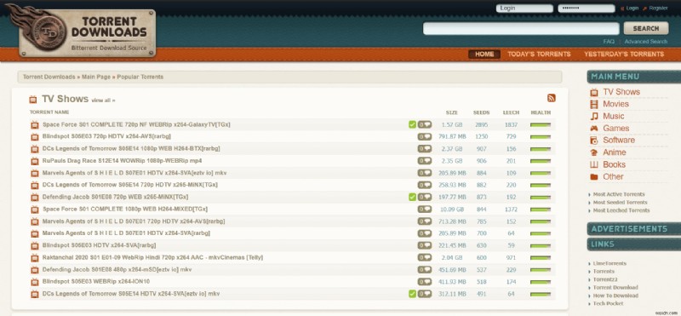This screenshot has height=316, width=681.
Task: Open comments bubble for Defending Jacob 720p WEB
Action: tap(425, 198)
